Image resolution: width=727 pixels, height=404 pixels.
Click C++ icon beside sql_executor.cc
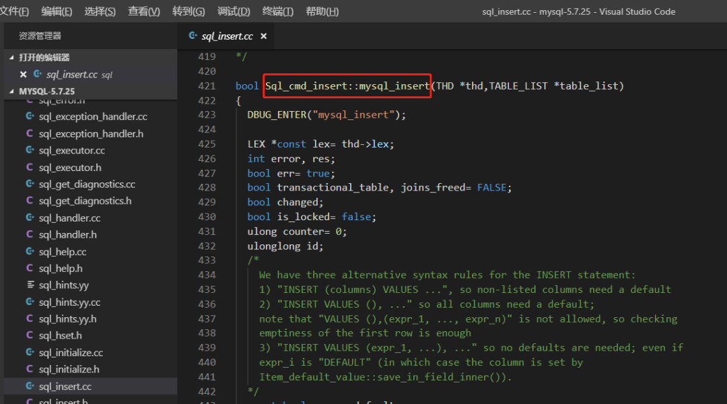click(x=30, y=150)
